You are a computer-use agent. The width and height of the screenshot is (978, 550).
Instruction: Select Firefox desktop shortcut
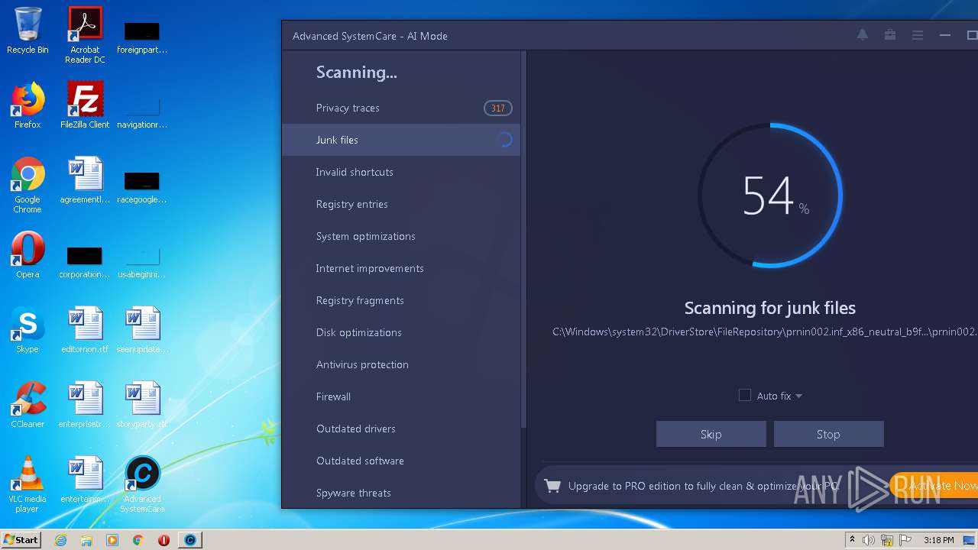(28, 105)
